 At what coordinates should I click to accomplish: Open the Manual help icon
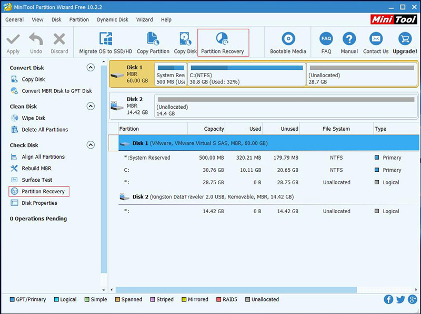pos(349,39)
